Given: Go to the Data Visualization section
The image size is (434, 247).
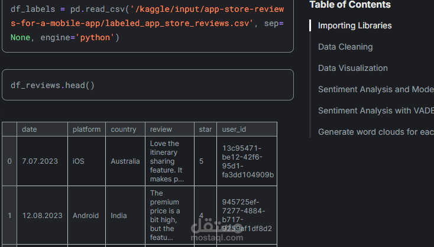Looking at the screenshot, I should [352, 68].
